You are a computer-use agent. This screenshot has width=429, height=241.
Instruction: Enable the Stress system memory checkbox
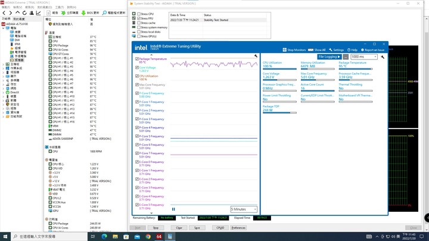139,27
